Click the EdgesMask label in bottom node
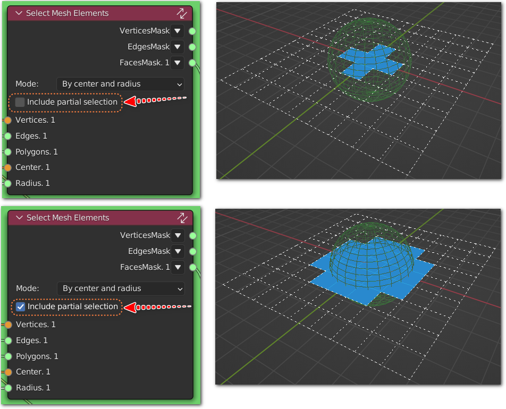 tap(149, 251)
